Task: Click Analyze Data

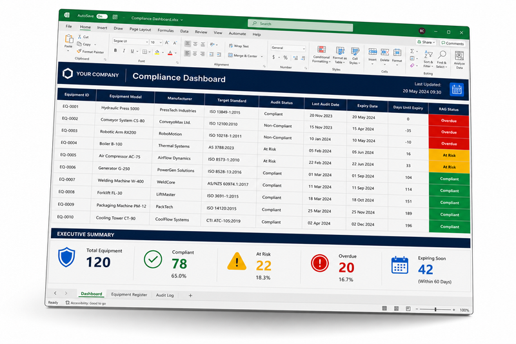Action: point(459,59)
